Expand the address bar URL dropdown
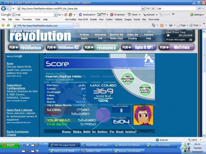Screen dimensions: 206x154 [x=143, y=9]
